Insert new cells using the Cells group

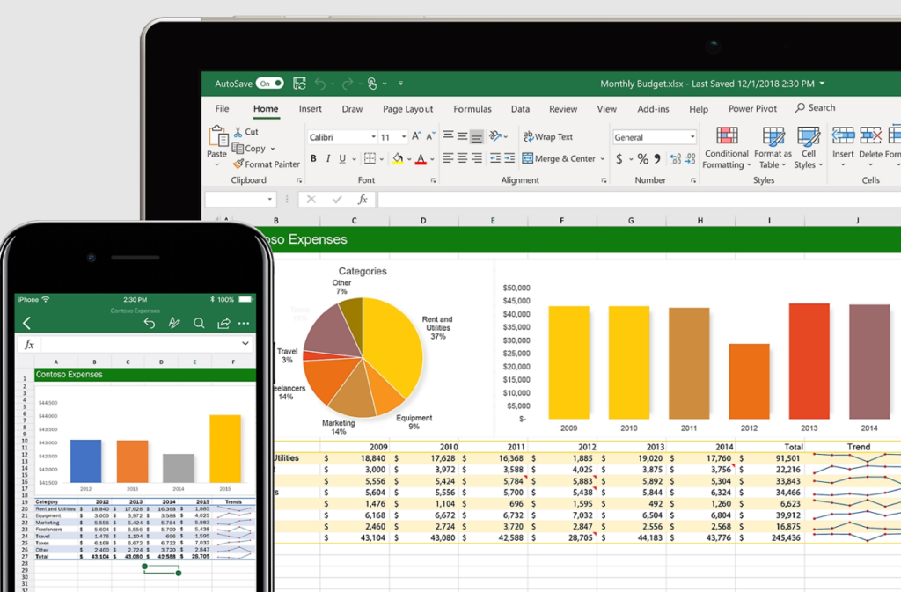[x=842, y=148]
